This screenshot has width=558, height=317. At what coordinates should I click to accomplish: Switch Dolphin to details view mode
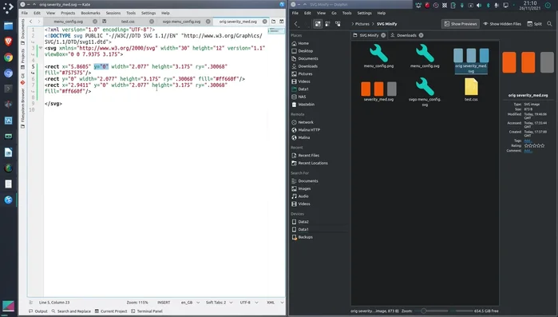338,24
